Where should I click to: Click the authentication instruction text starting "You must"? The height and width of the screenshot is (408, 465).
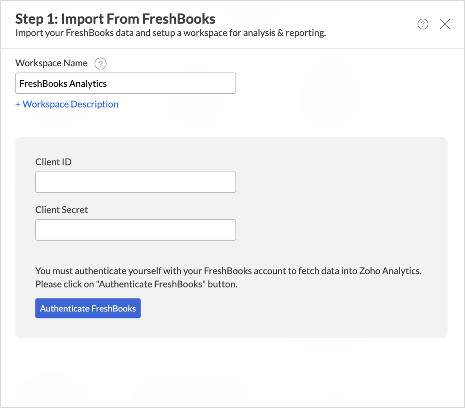[228, 271]
